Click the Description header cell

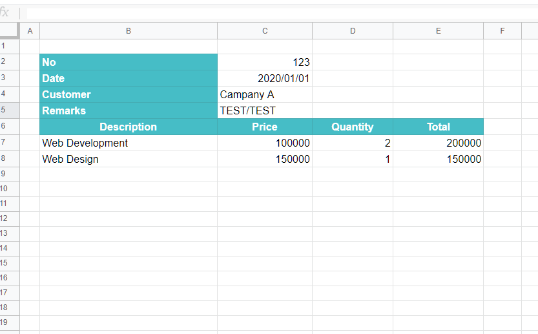click(129, 127)
